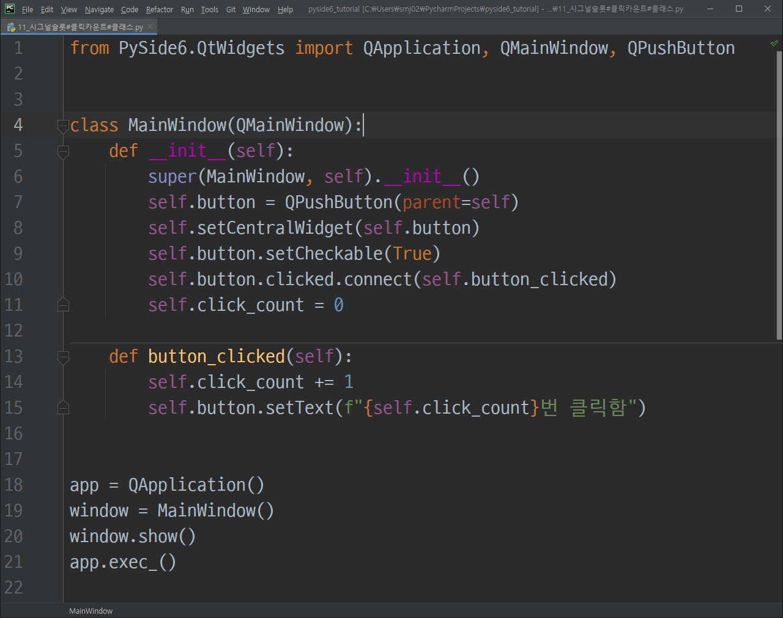The width and height of the screenshot is (783, 618).
Task: Click the PyCharm logo icon in title bar
Action: click(x=10, y=9)
